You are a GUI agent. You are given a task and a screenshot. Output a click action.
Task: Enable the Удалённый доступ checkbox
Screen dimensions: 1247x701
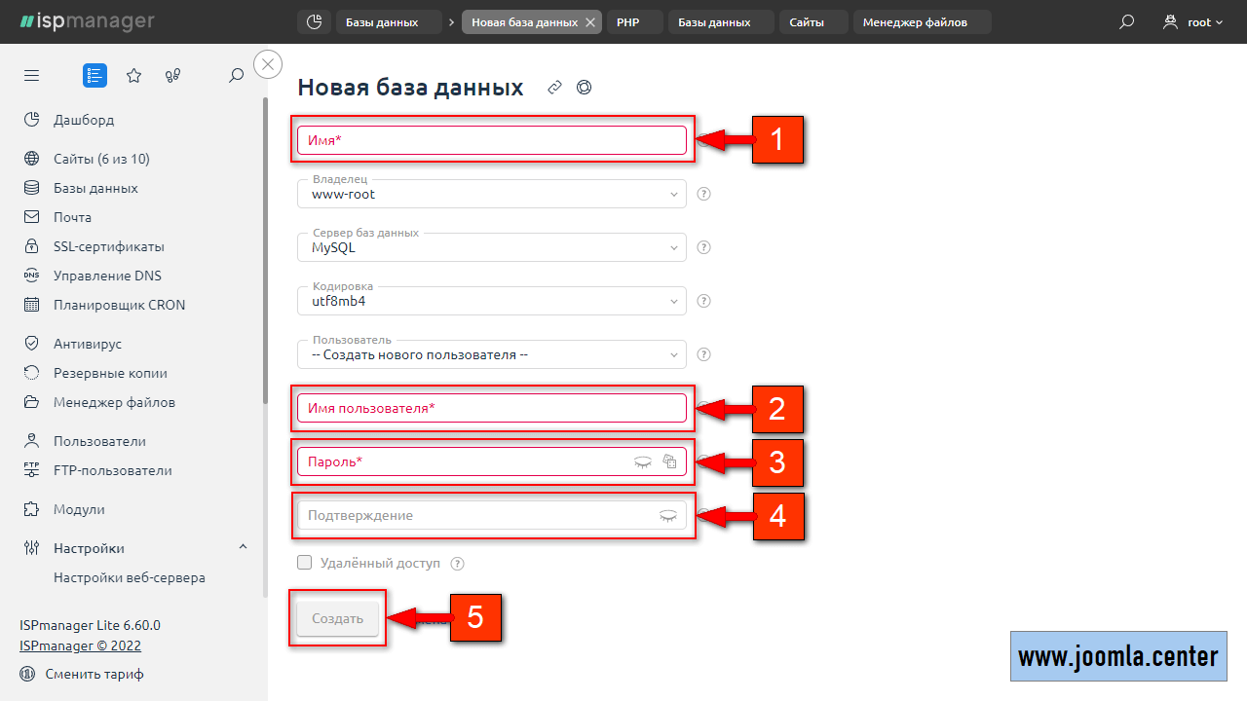(305, 563)
